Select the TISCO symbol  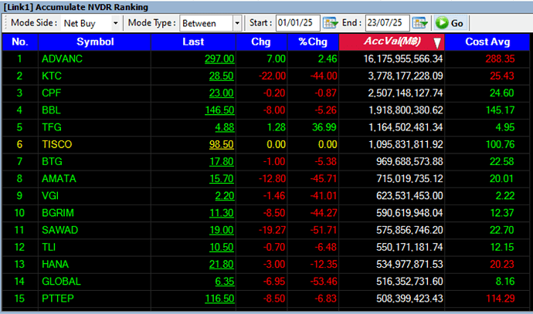point(56,144)
